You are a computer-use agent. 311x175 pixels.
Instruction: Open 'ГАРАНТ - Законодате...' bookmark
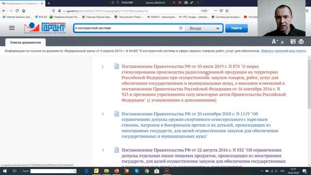click(x=161, y=17)
